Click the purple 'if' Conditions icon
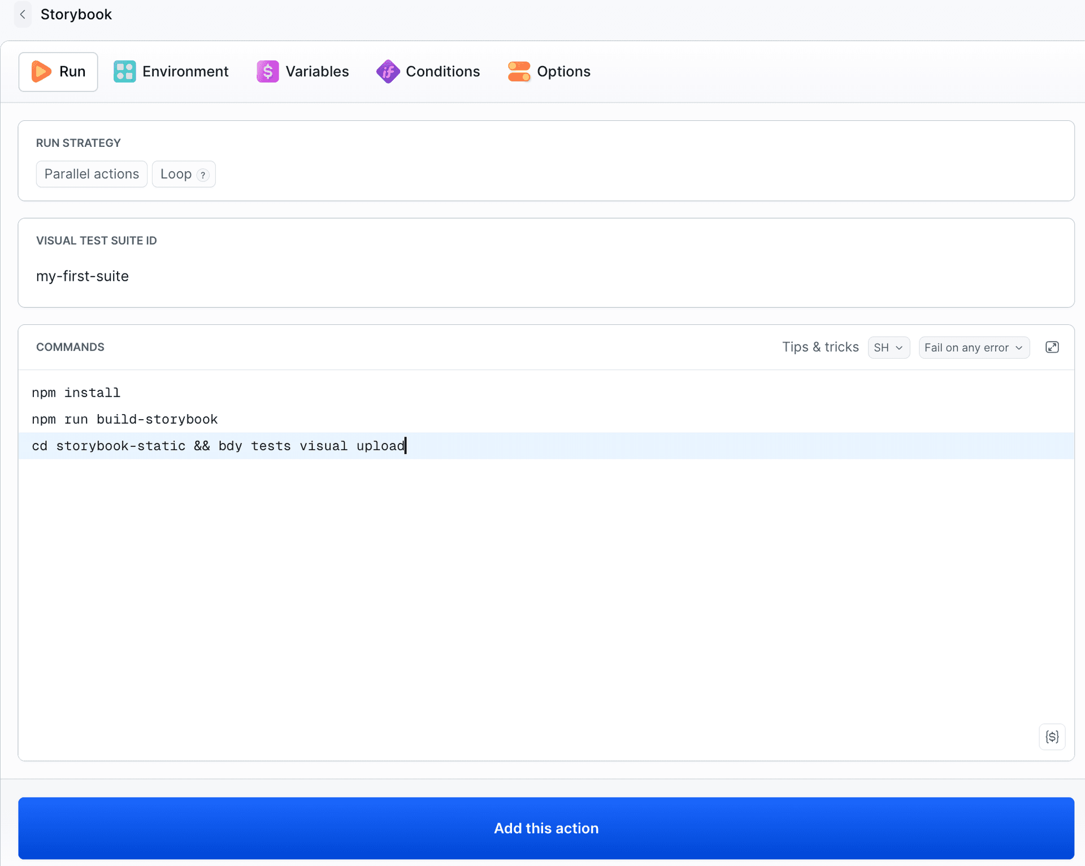The width and height of the screenshot is (1085, 866). coord(388,72)
